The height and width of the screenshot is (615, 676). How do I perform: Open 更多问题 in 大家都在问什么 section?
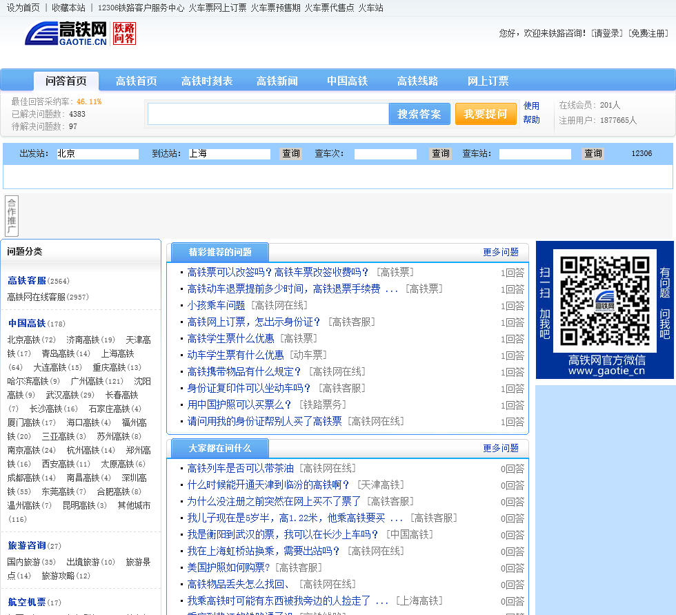501,449
